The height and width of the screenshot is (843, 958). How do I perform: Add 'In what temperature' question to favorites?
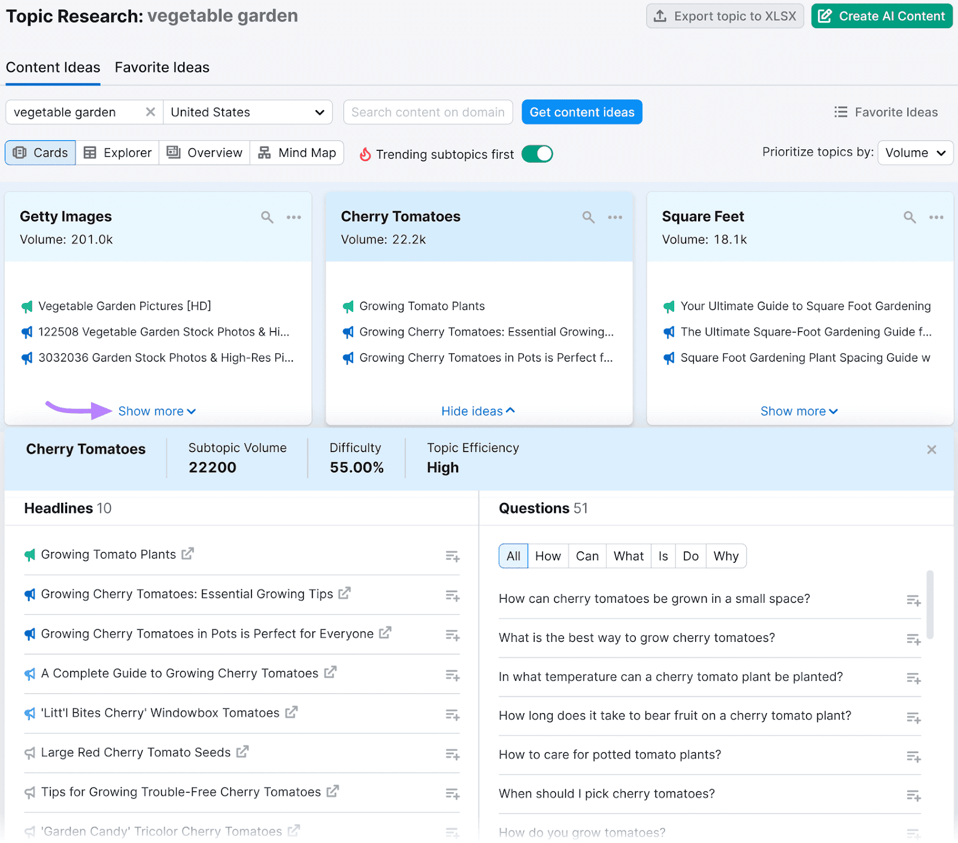point(914,678)
